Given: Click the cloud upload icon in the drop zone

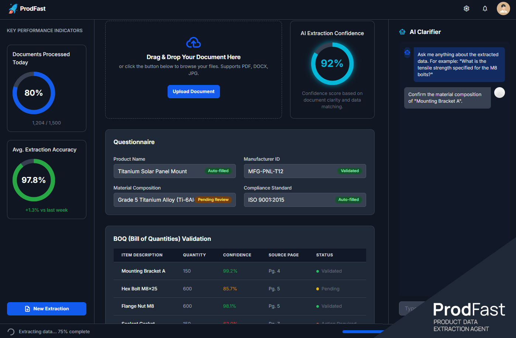Looking at the screenshot, I should coord(193,42).
